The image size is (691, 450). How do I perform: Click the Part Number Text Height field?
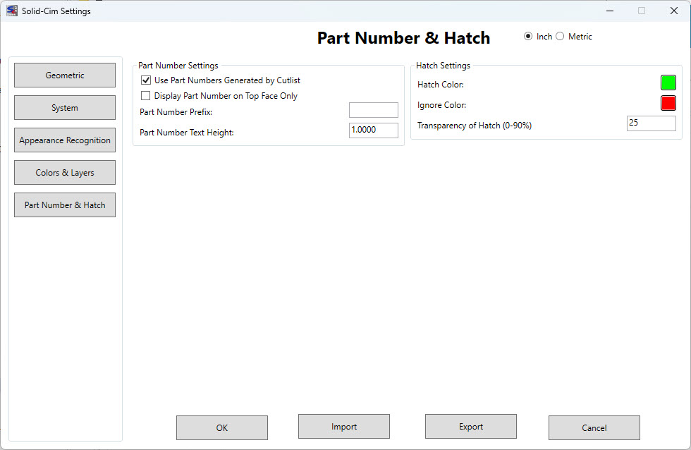tap(374, 130)
